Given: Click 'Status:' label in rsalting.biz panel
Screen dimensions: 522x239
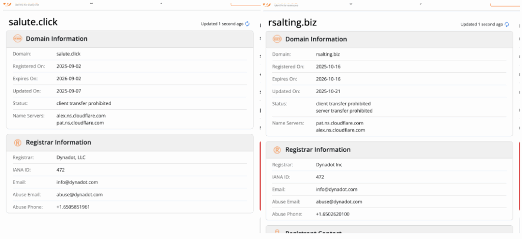Looking at the screenshot, I should click(280, 104).
